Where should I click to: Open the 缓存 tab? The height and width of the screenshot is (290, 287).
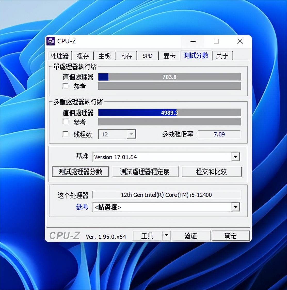(x=83, y=56)
